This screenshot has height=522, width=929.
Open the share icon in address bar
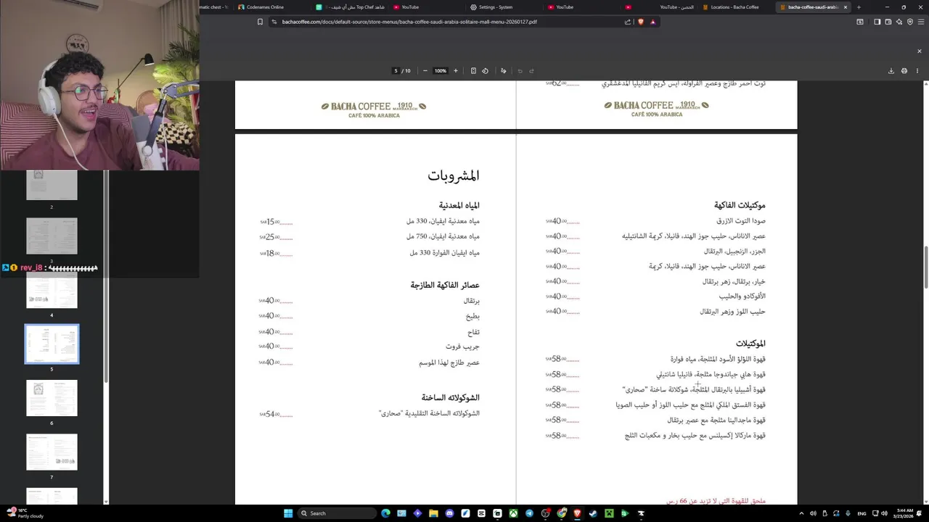(x=628, y=22)
